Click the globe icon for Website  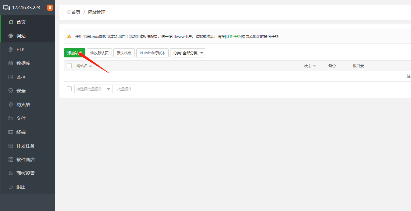[x=11, y=36]
